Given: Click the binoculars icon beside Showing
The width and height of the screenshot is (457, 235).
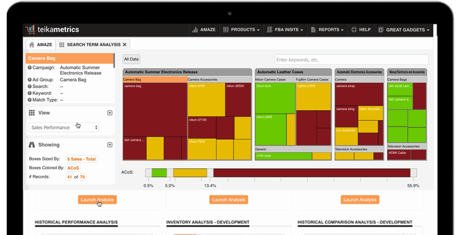Looking at the screenshot, I should (x=32, y=144).
